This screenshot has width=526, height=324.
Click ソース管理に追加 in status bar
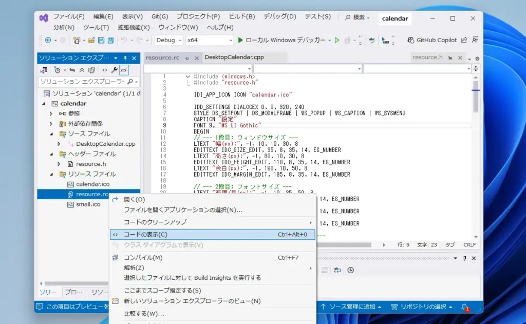[351, 307]
